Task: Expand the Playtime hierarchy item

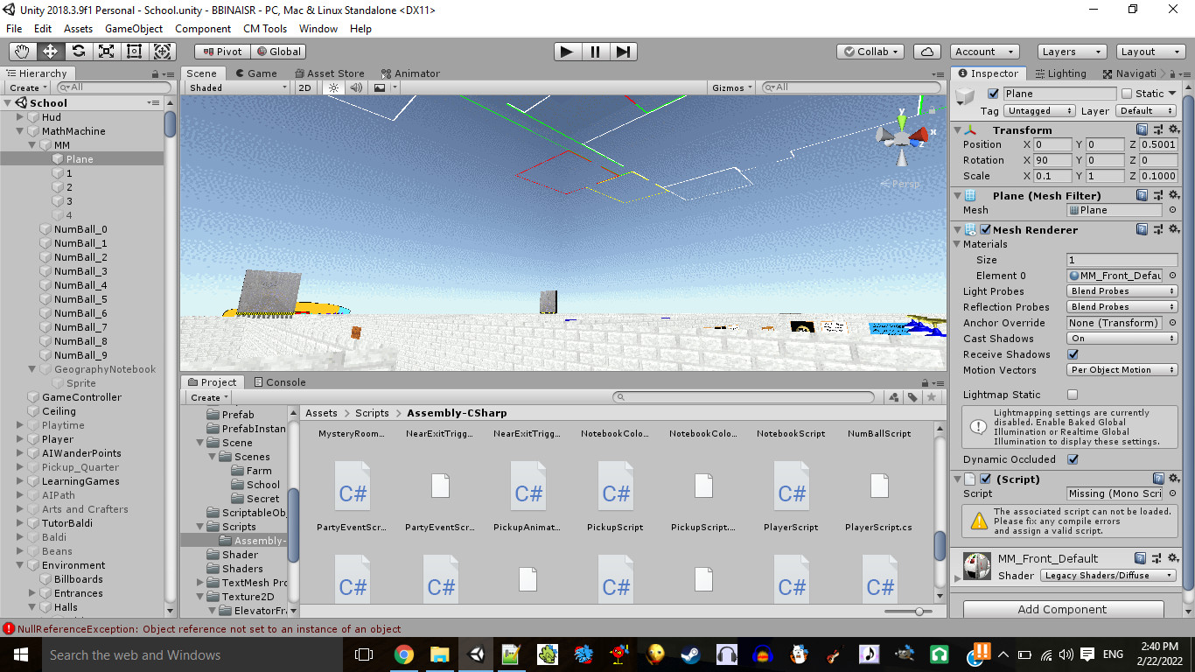Action: point(20,425)
